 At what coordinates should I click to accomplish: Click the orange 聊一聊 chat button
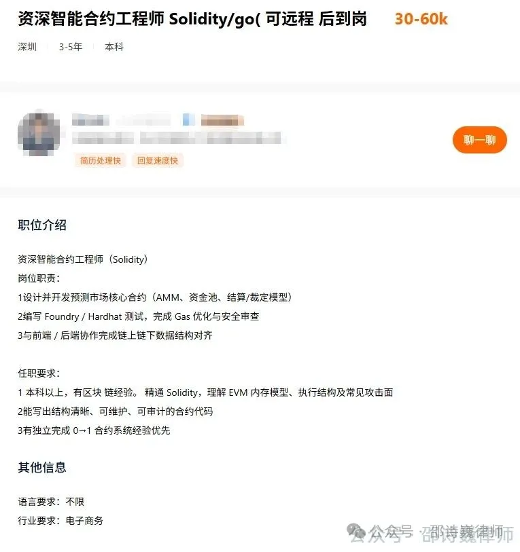click(479, 140)
